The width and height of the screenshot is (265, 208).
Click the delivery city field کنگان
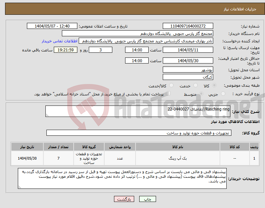pyautogui.click(x=188, y=77)
